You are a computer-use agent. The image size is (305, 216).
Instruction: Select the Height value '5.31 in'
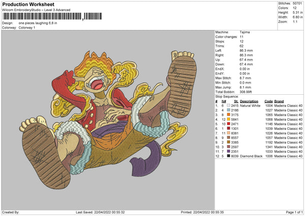tap(297, 12)
